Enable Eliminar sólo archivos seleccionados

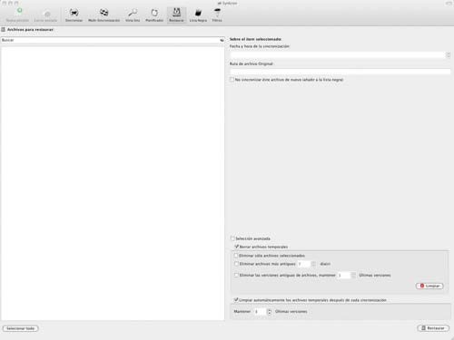(x=236, y=256)
